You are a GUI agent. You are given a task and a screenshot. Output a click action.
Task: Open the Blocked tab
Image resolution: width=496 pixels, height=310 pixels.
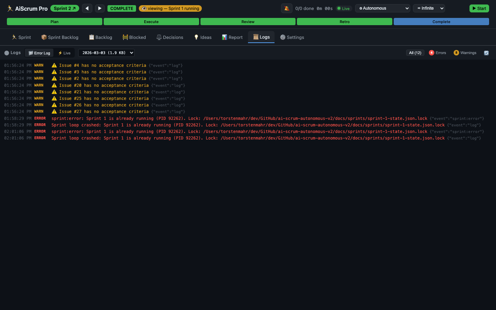pos(134,37)
